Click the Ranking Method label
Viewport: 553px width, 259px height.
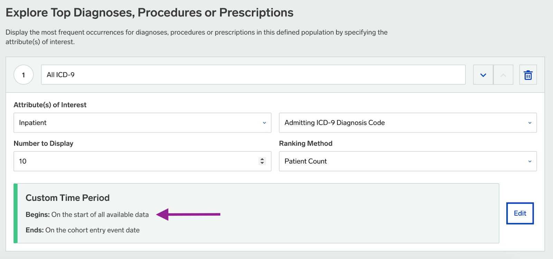[306, 143]
